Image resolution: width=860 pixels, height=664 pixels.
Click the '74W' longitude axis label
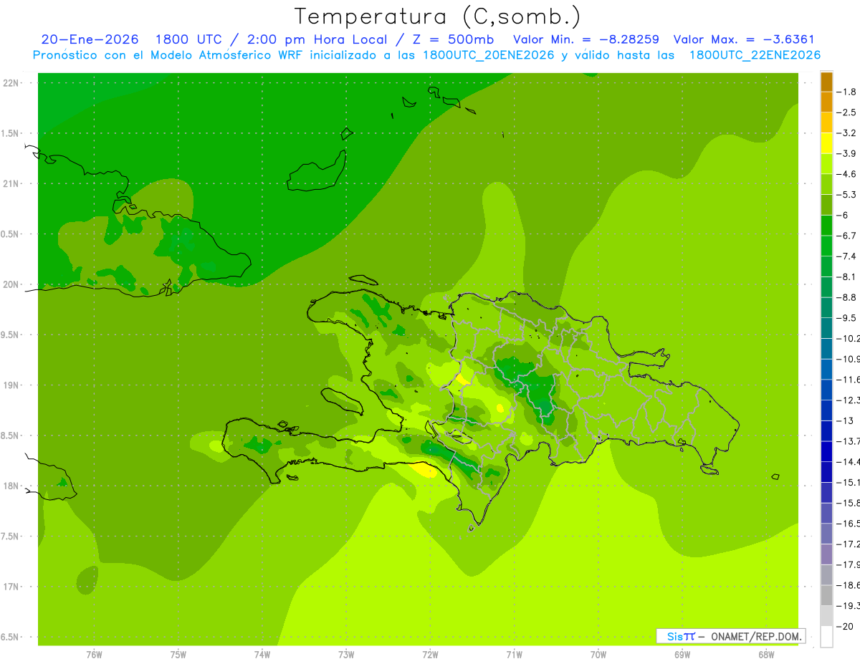262,654
